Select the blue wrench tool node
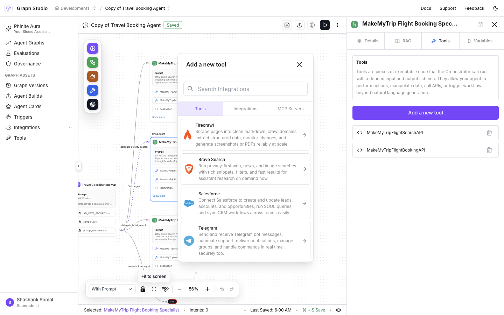This screenshot has height=315, width=504. pos(93,90)
